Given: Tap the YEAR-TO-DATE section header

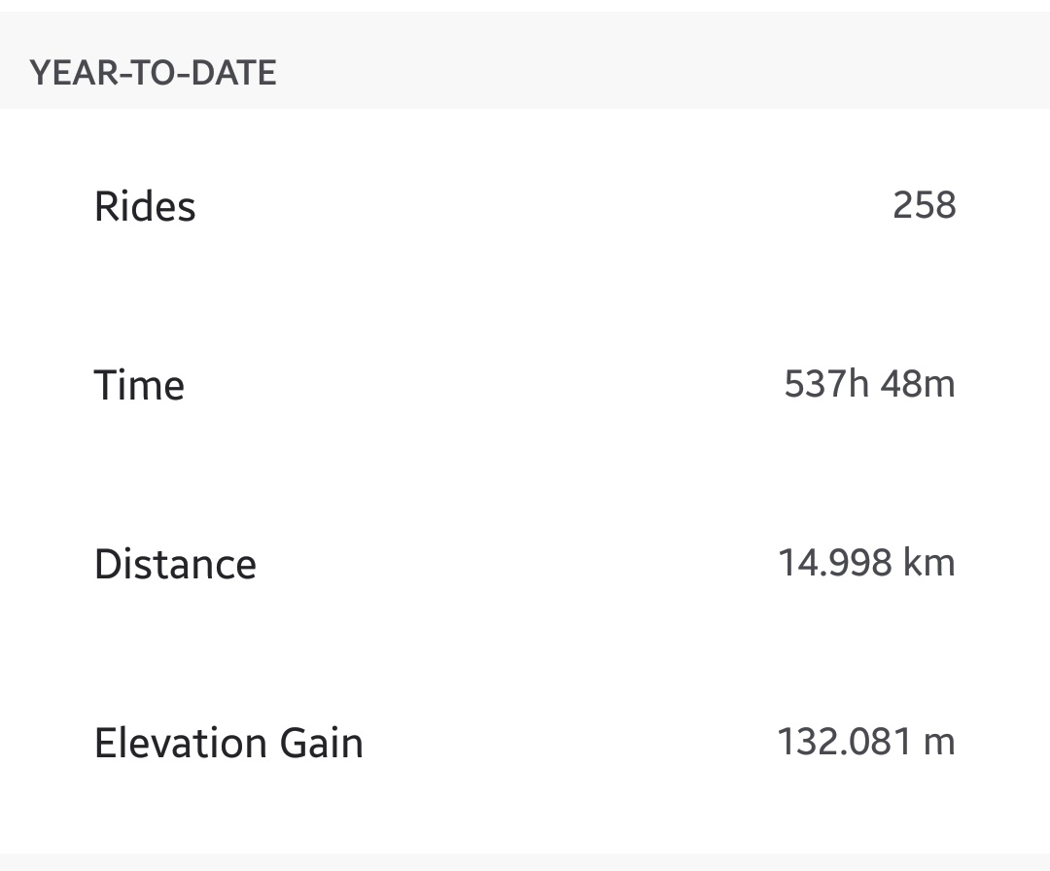Looking at the screenshot, I should pos(153,73).
